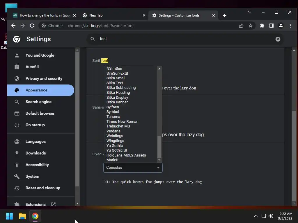Image resolution: width=298 pixels, height=223 pixels.
Task: Open Downloads settings
Action: (41, 153)
